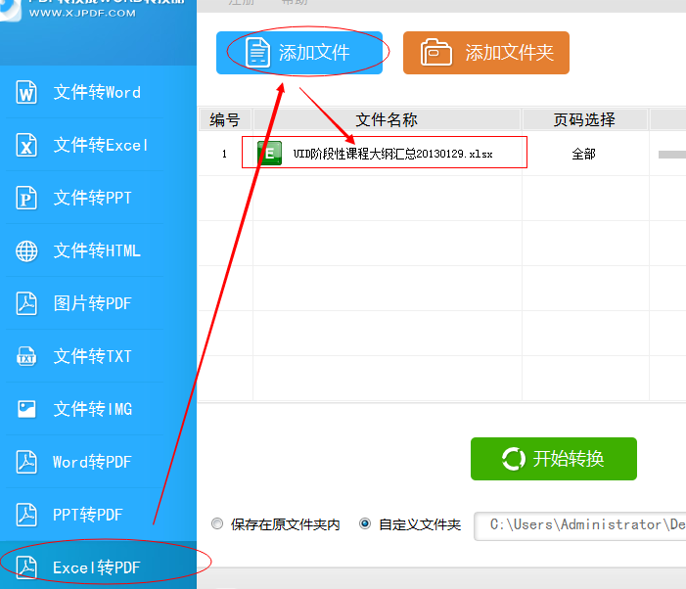The height and width of the screenshot is (589, 686).
Task: Click the PDF icon beside PPT转PDF
Action: (26, 515)
